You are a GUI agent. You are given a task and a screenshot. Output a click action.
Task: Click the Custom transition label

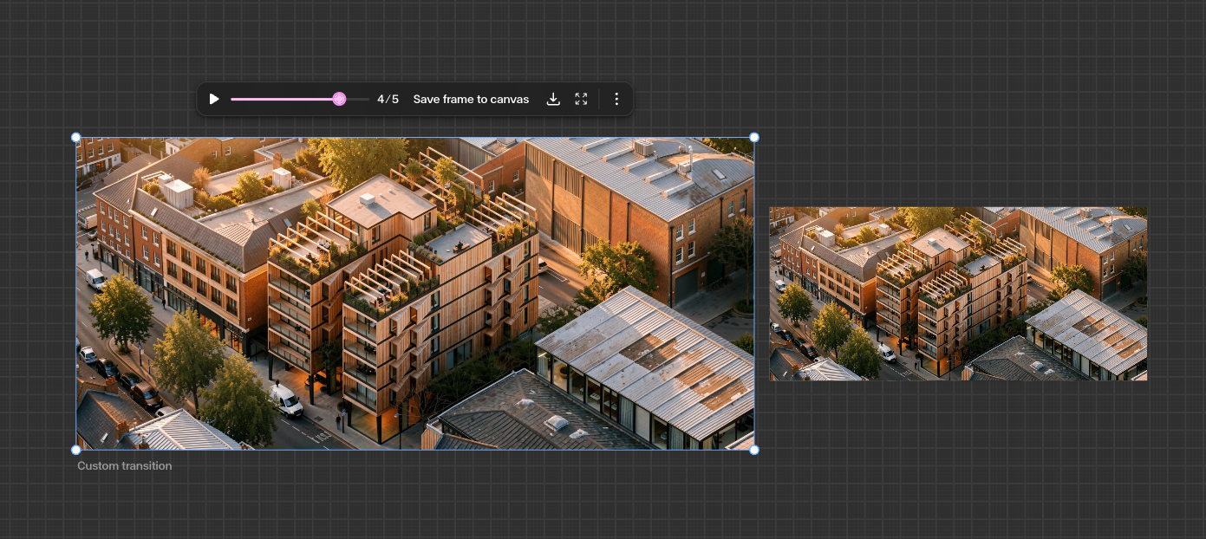point(125,465)
